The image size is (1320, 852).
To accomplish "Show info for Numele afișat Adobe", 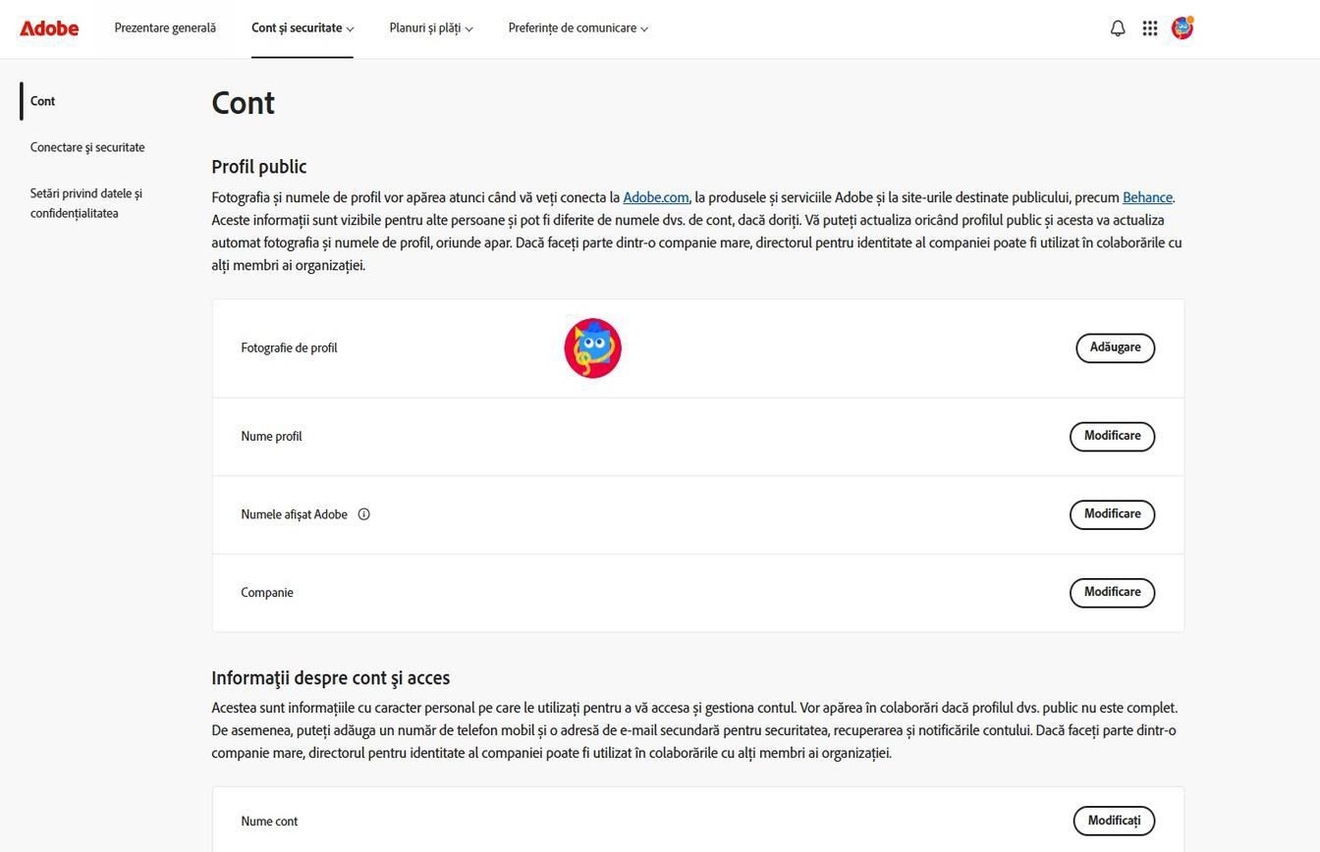I will click(363, 514).
